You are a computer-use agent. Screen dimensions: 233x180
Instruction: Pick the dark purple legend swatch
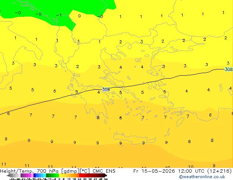[x=22, y=175]
